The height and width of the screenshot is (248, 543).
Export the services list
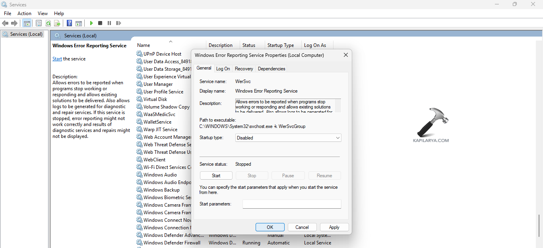pyautogui.click(x=57, y=23)
